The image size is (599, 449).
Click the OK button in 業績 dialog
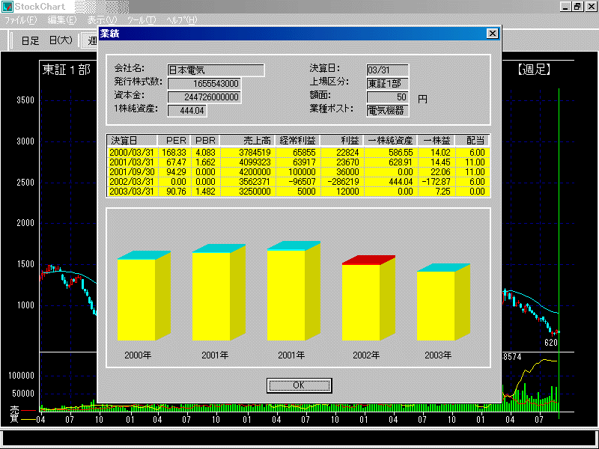pyautogui.click(x=299, y=385)
